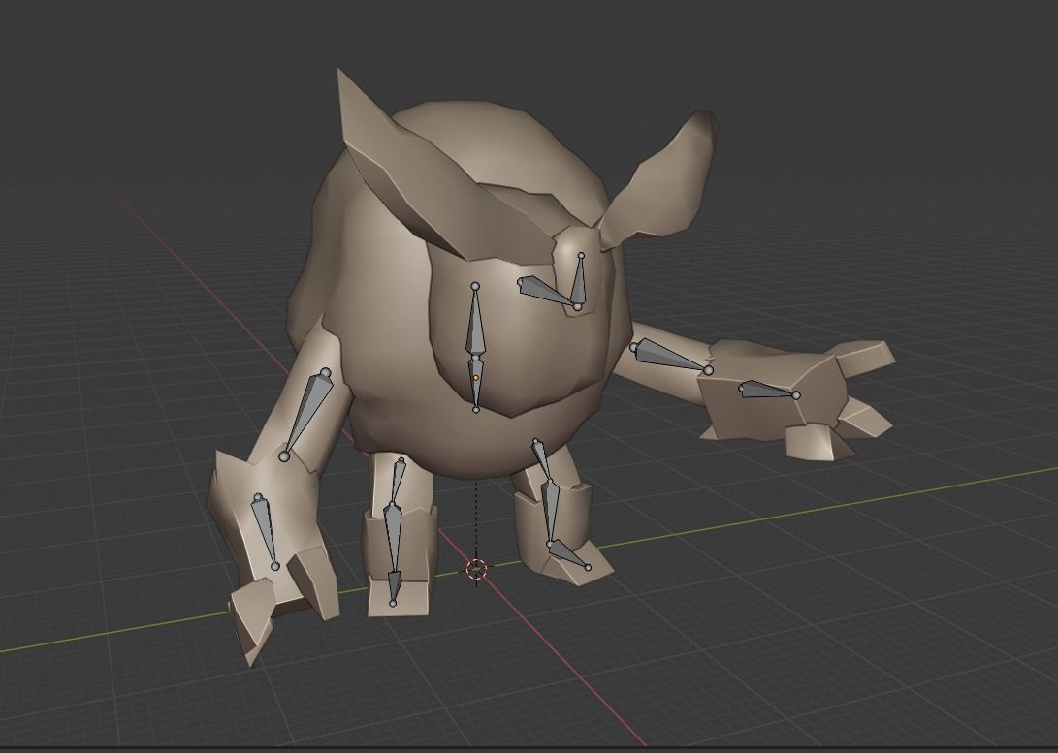Select the hand bone in the outstretched right-side claw

pyautogui.click(x=768, y=391)
